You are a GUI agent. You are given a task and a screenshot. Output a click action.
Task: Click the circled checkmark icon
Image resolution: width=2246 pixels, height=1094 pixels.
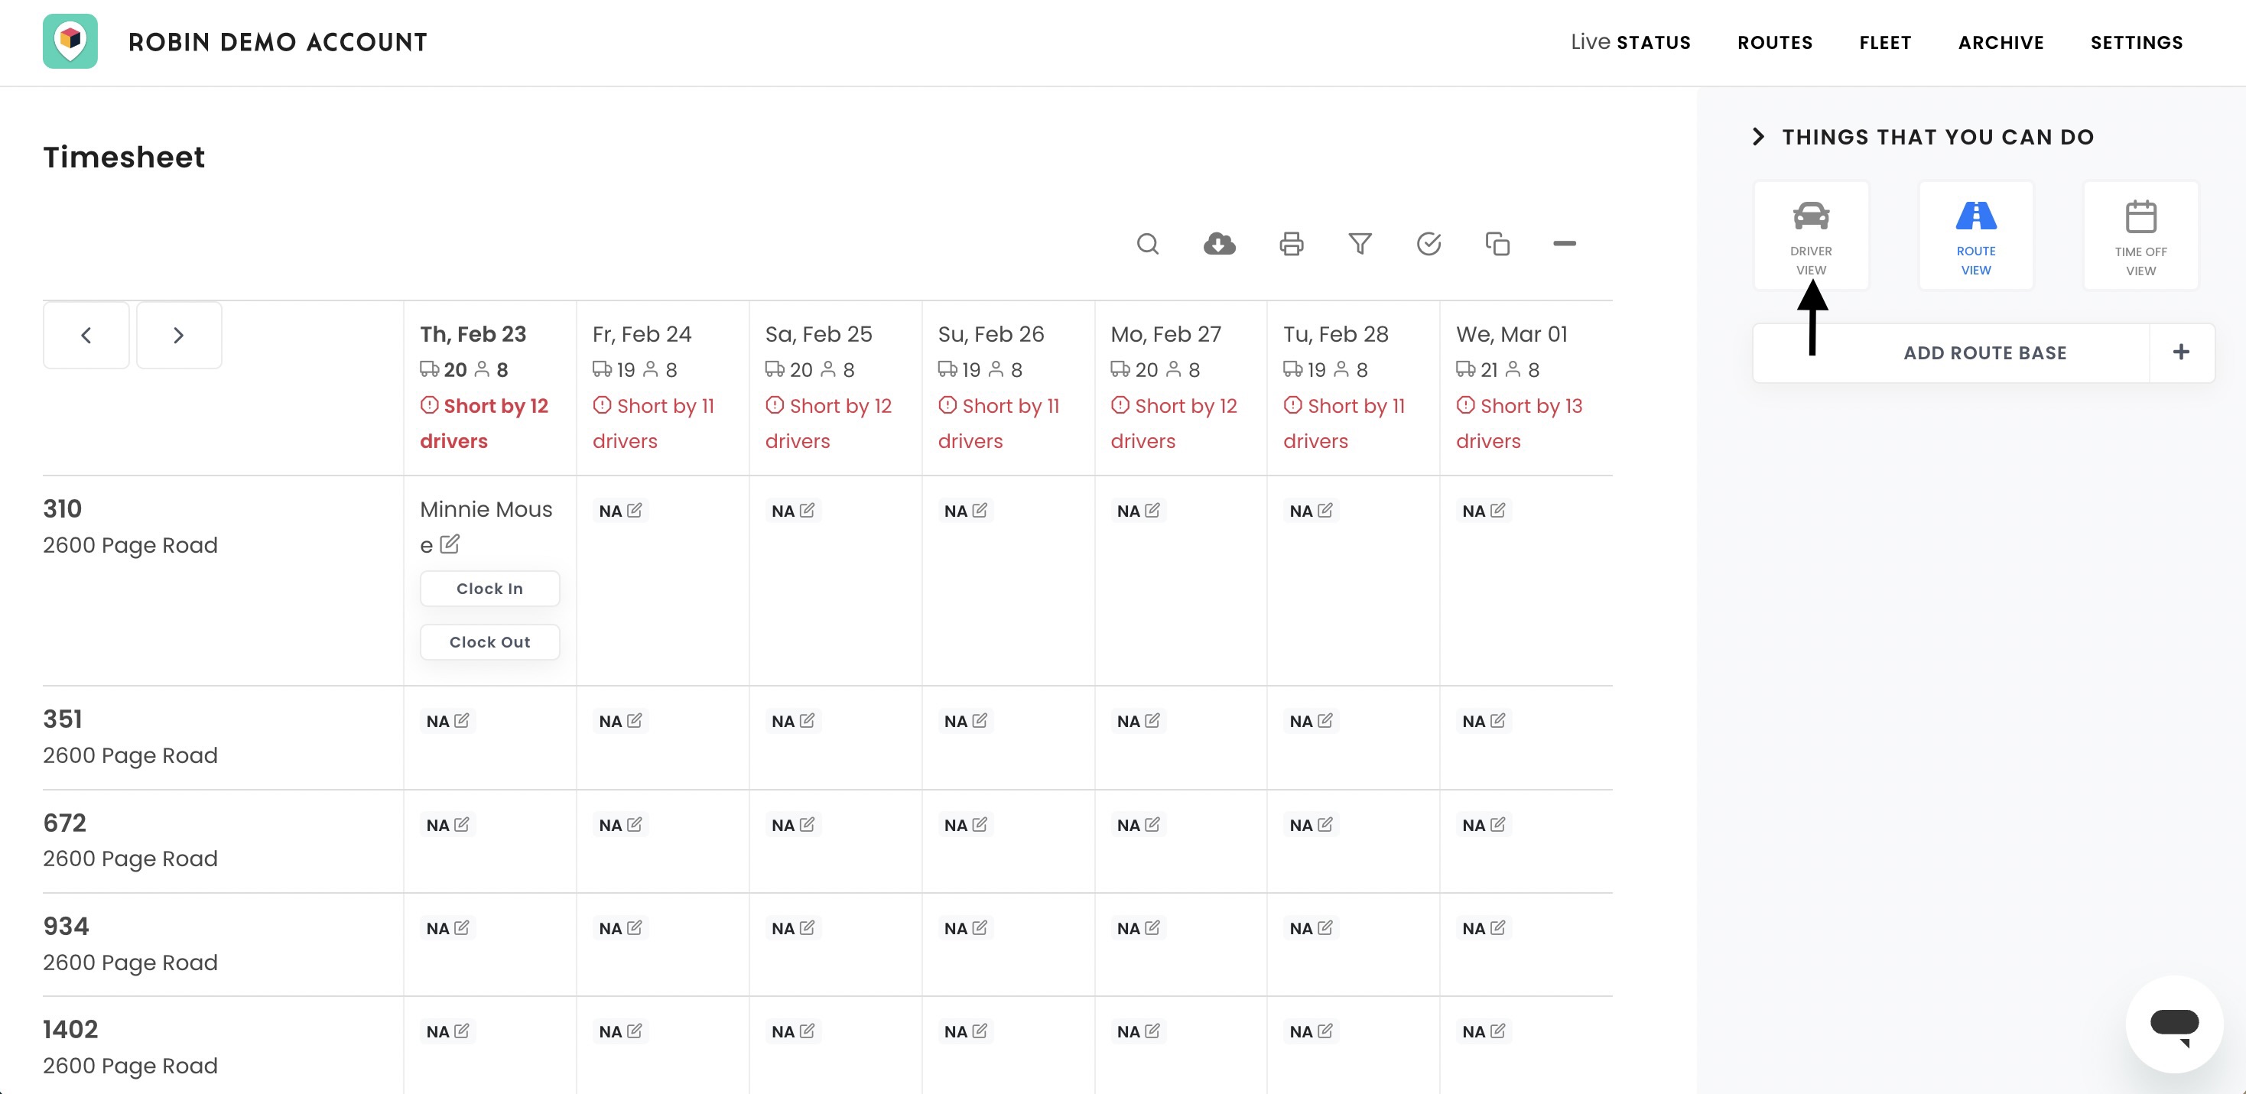coord(1429,244)
